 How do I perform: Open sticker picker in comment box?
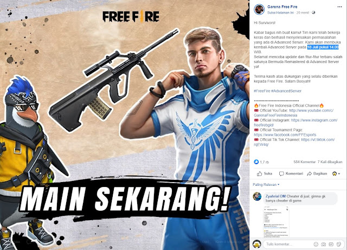(338, 244)
